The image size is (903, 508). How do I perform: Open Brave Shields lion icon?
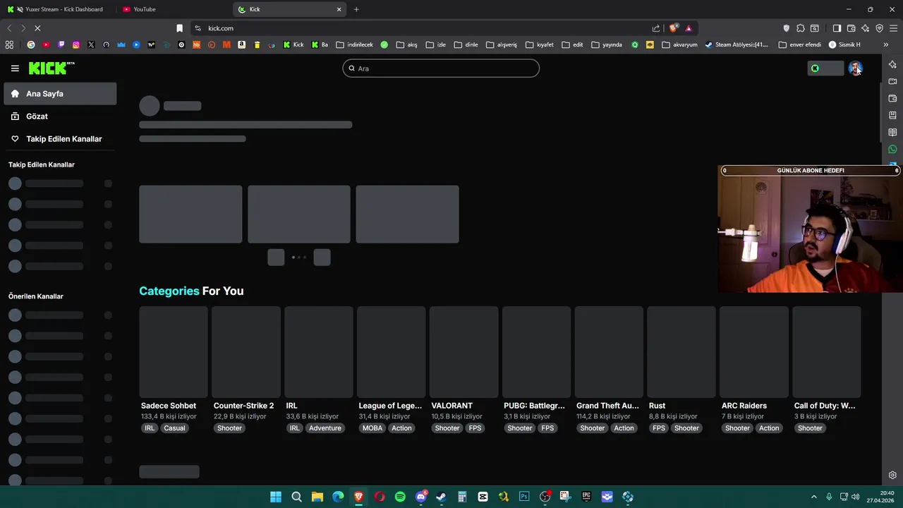pos(674,28)
